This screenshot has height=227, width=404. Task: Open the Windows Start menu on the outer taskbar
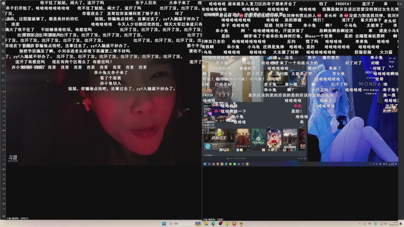click(x=164, y=223)
